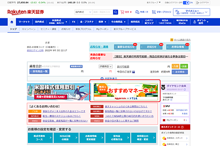Click the home icon in navigation bar
Image resolution: width=220 pixels, height=146 pixels.
[x=12, y=22]
